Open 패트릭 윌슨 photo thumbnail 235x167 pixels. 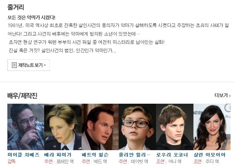tap(100, 127)
